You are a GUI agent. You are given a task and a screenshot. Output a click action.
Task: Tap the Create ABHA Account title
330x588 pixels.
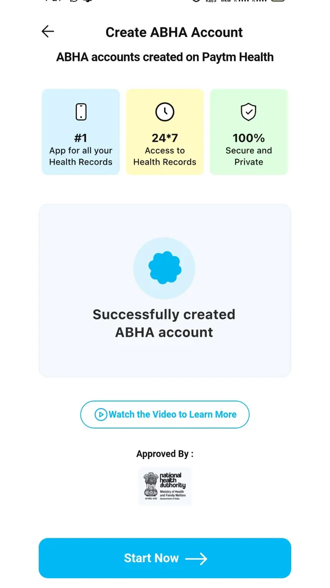(174, 33)
